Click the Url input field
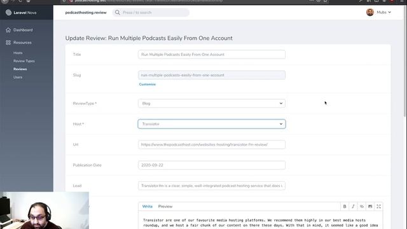This screenshot has width=407, height=229. [212, 144]
